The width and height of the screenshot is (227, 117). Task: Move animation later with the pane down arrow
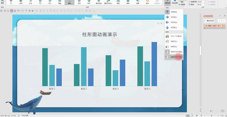pos(224,21)
